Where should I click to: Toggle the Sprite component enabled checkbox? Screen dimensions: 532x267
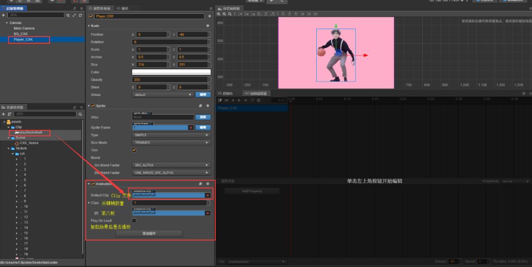(x=93, y=106)
